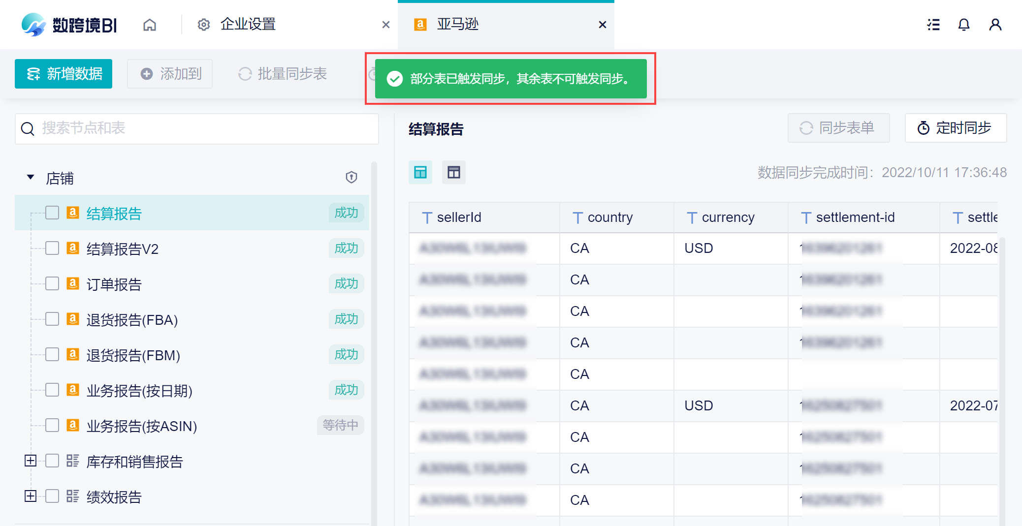Screen dimensions: 1022x526
Task: Click the shield icon beside 店铺
Action: (351, 177)
